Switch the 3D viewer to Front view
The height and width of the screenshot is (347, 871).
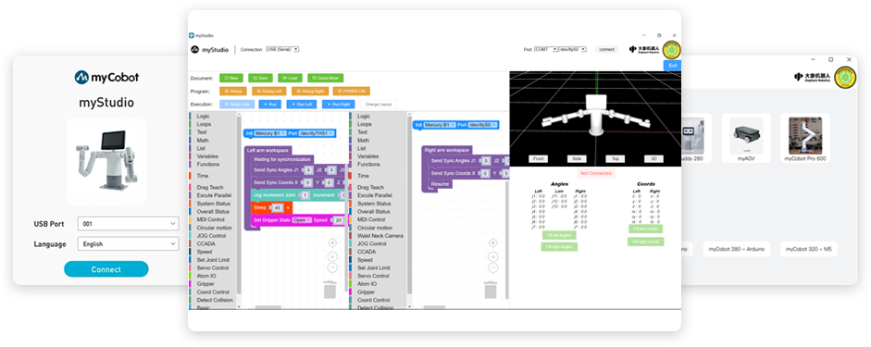539,159
